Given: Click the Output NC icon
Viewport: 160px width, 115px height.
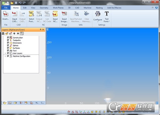Looking at the screenshot, I should (39, 14).
